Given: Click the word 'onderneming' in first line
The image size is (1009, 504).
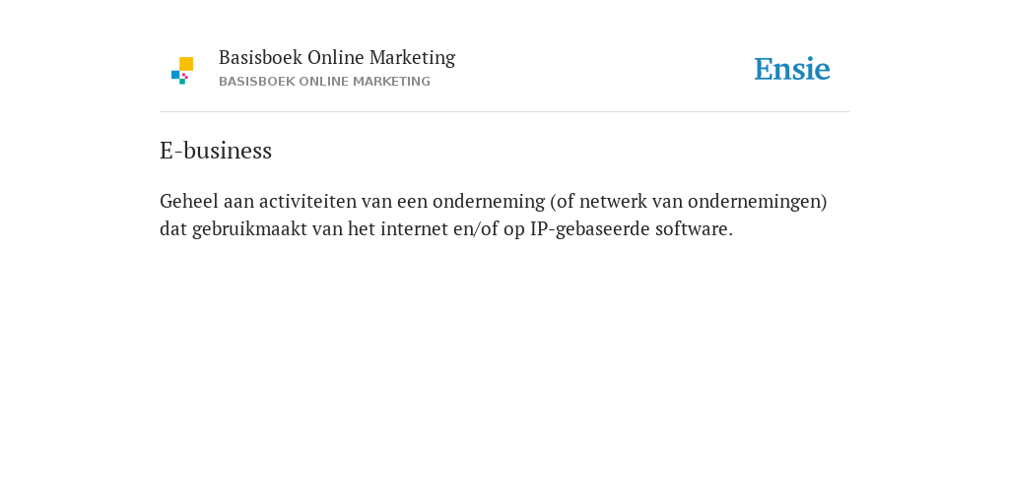Looking at the screenshot, I should [x=489, y=201].
